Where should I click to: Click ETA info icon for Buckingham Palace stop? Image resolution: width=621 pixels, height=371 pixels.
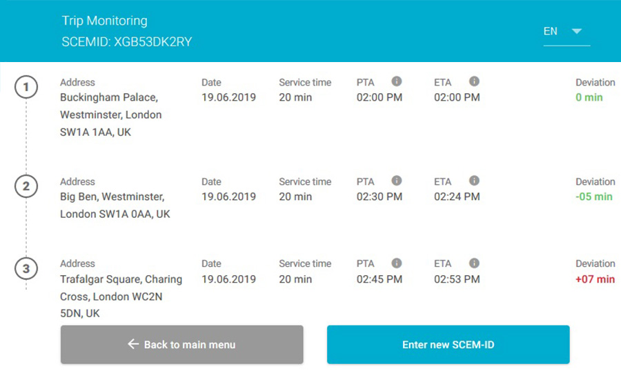coord(474,81)
